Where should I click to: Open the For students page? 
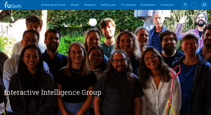pos(128,5)
